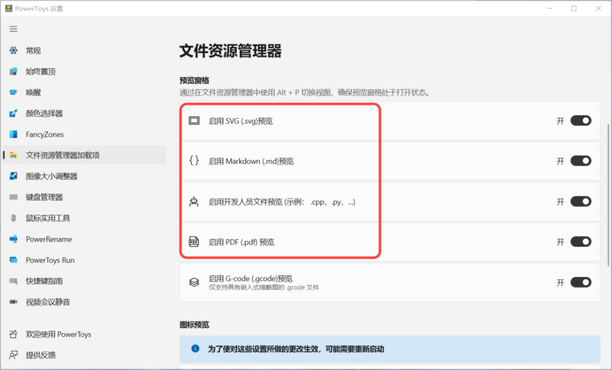Click the restart-required notice text

pyautogui.click(x=296, y=349)
